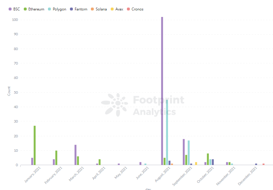This screenshot has width=273, height=190.
Task: Toggle the Ethereum legend item
Action: point(34,9)
